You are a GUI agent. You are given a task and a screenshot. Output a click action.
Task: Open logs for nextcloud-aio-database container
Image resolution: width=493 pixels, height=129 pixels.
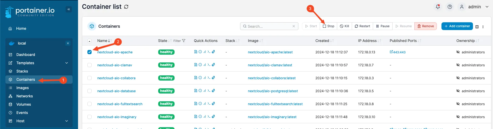click(x=196, y=91)
